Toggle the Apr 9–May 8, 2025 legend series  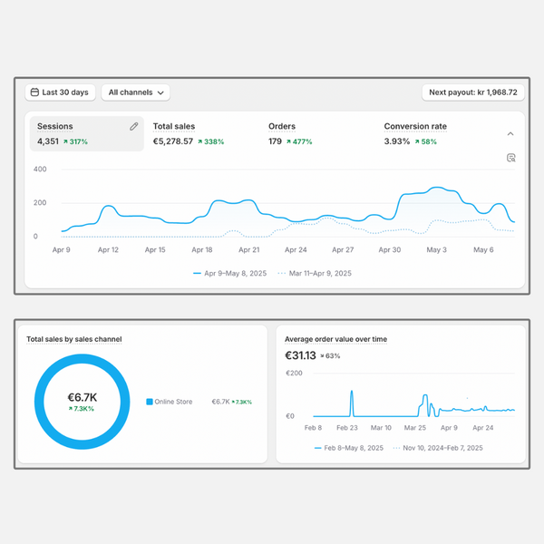231,273
